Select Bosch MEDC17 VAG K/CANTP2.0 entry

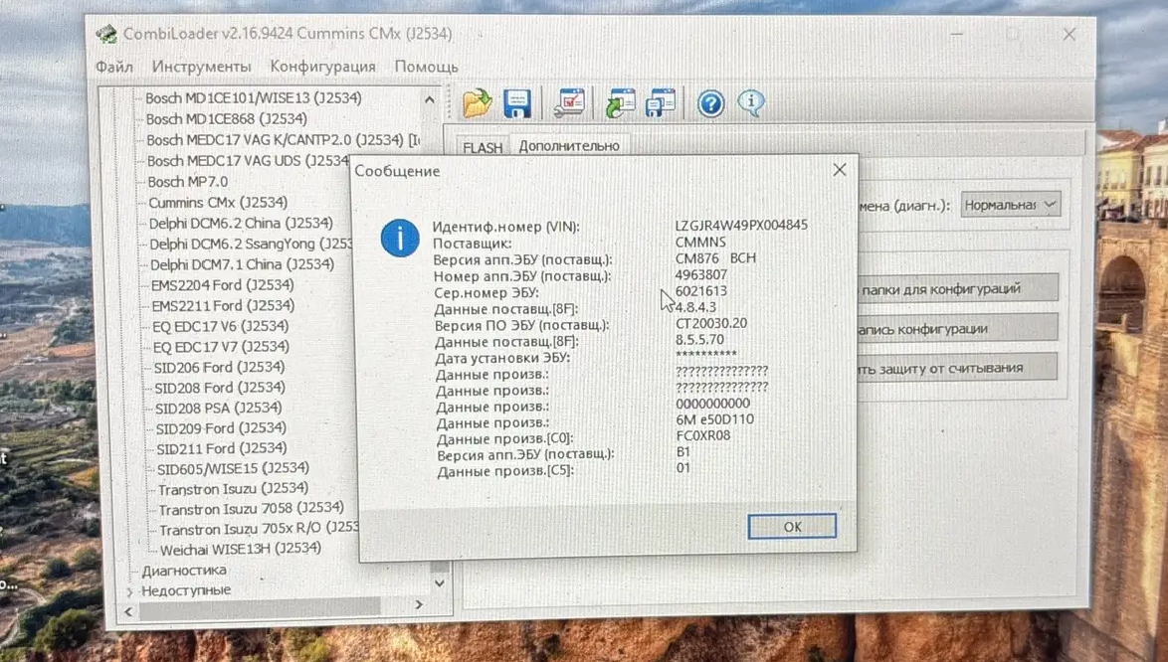(283, 140)
